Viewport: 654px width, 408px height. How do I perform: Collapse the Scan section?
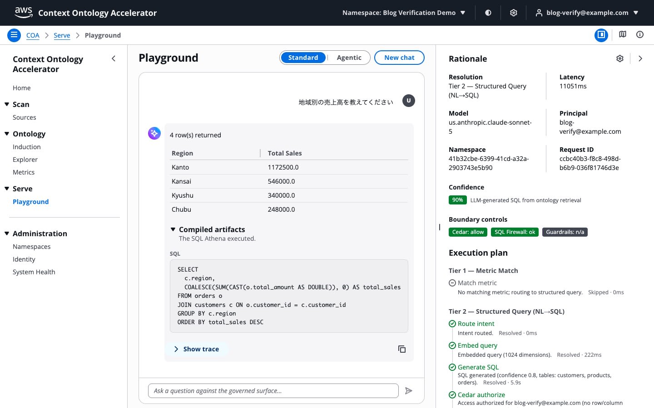coord(7,104)
